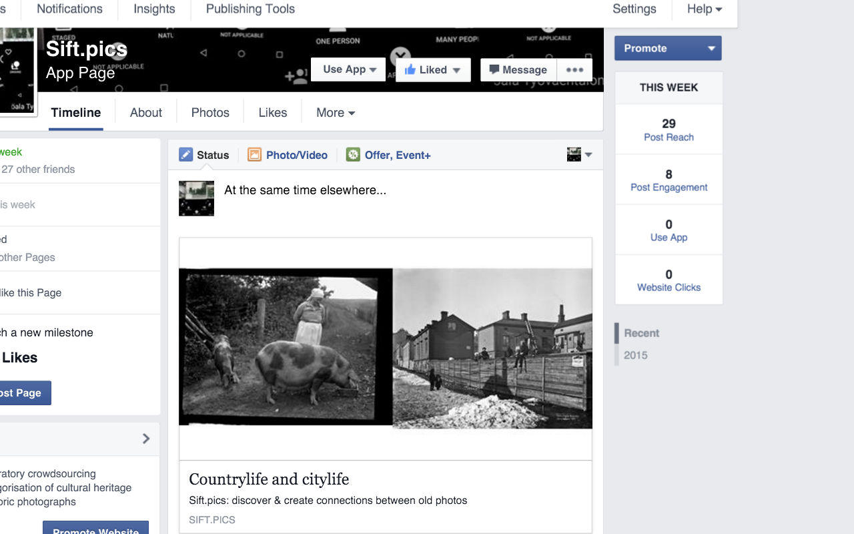Click the post text 'At the same time elsewhere...'

[305, 190]
